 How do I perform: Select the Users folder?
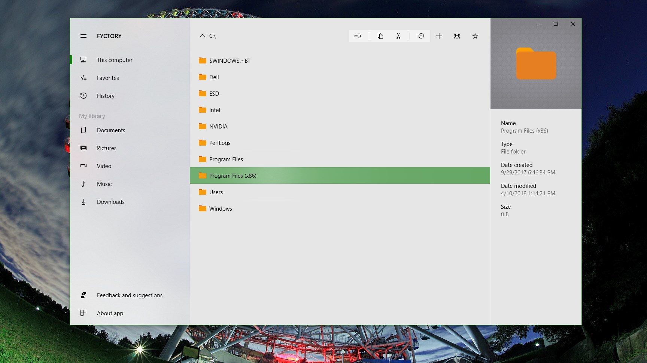click(x=340, y=192)
